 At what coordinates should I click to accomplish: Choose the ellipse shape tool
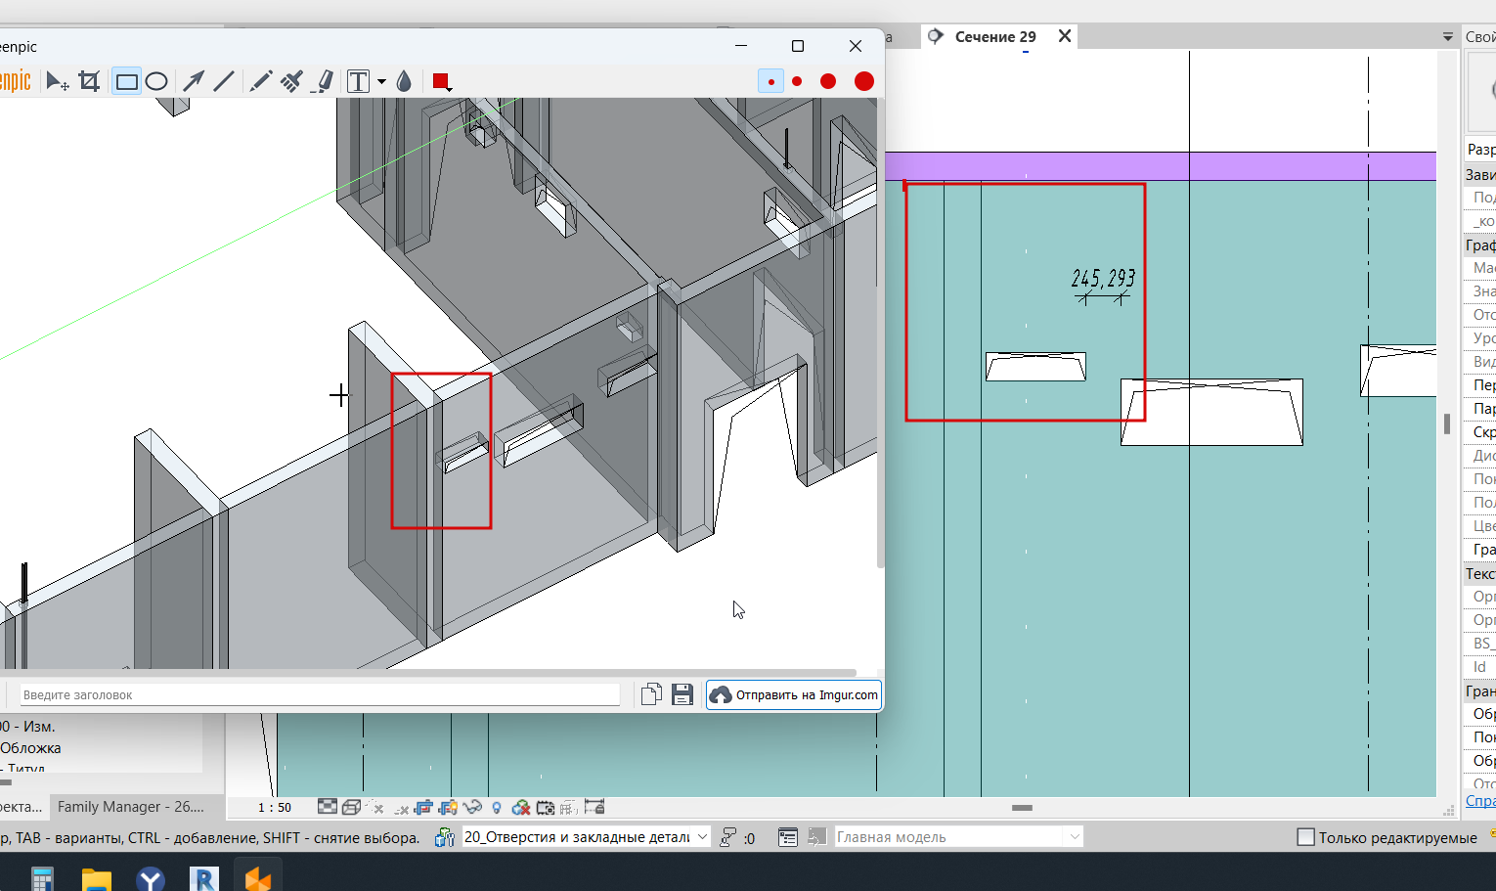(x=156, y=81)
